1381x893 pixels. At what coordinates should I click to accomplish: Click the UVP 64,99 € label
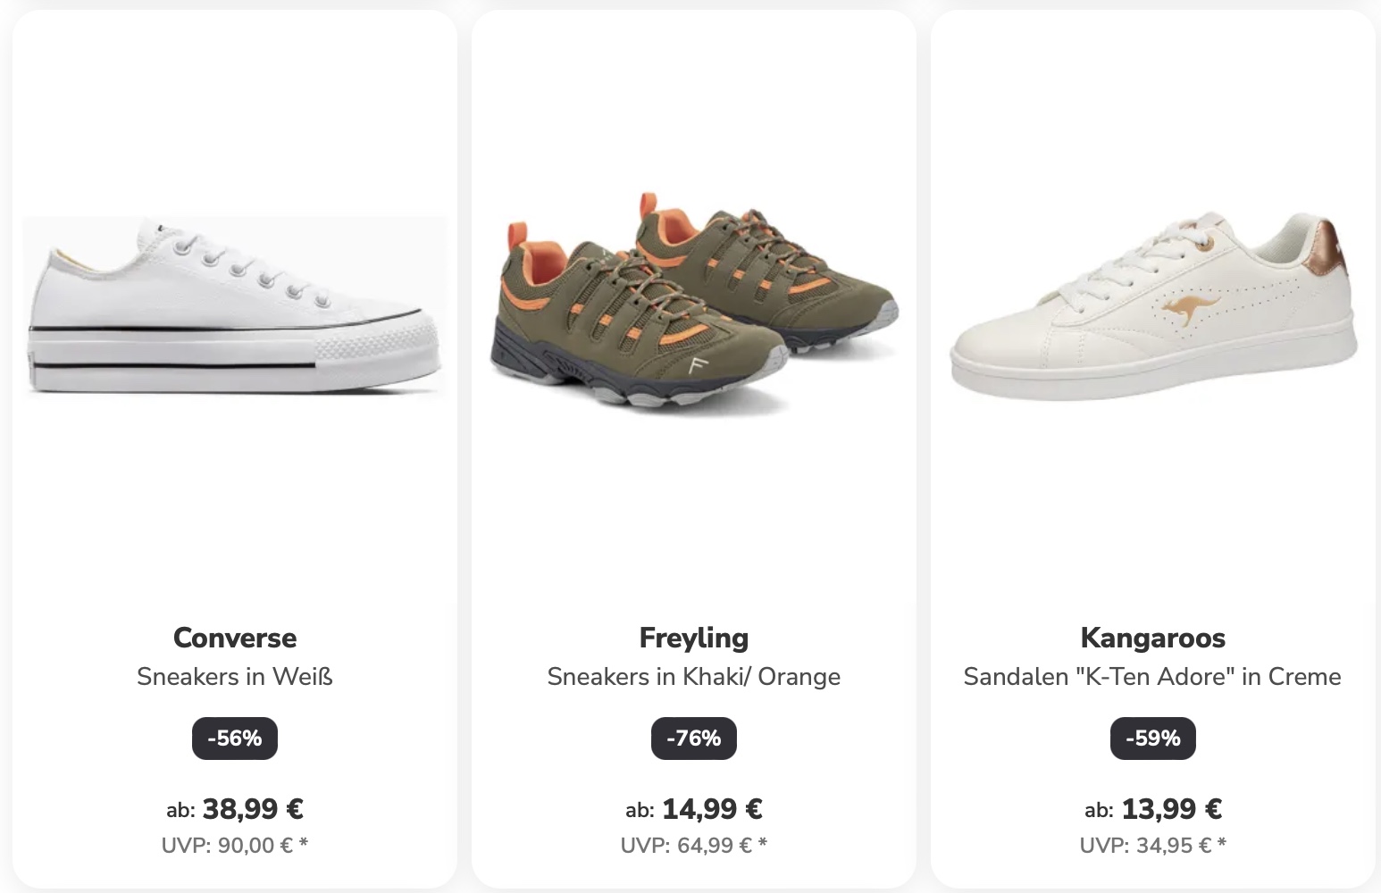coord(694,846)
